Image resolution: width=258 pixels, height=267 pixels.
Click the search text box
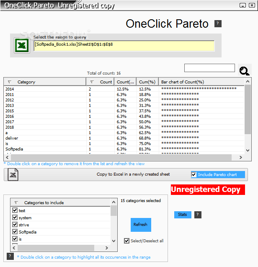[209, 68]
